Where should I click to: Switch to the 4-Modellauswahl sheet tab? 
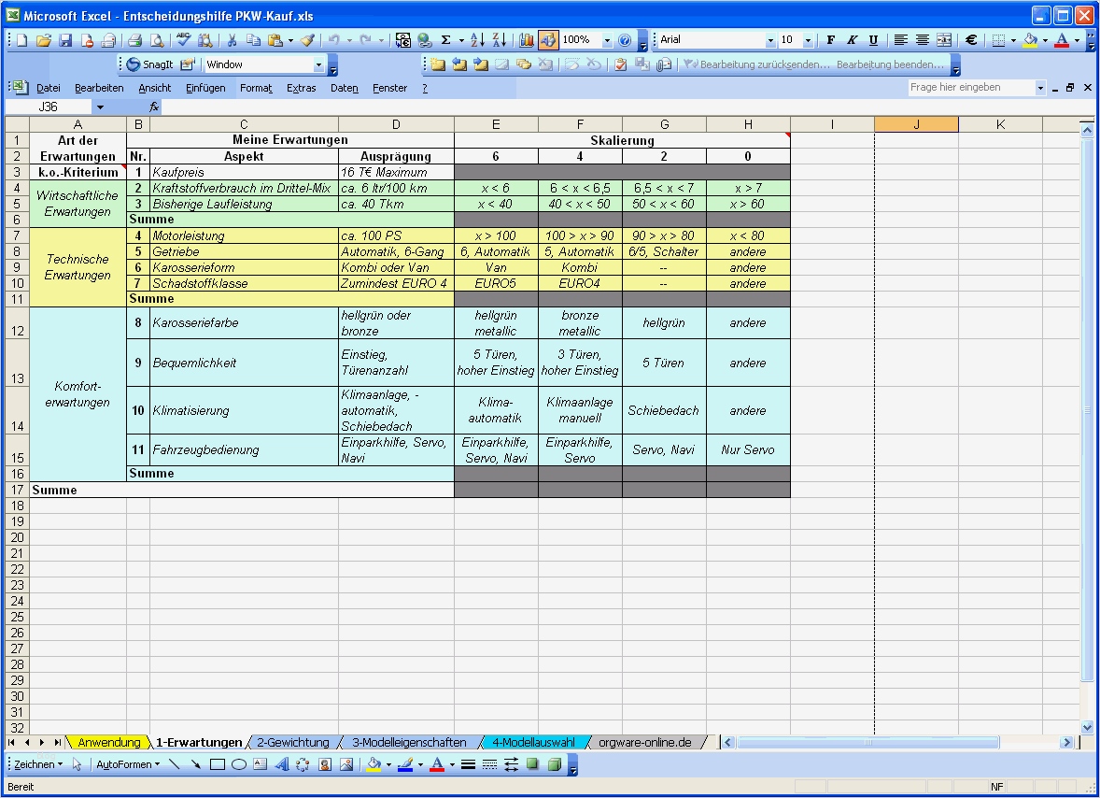click(x=533, y=743)
